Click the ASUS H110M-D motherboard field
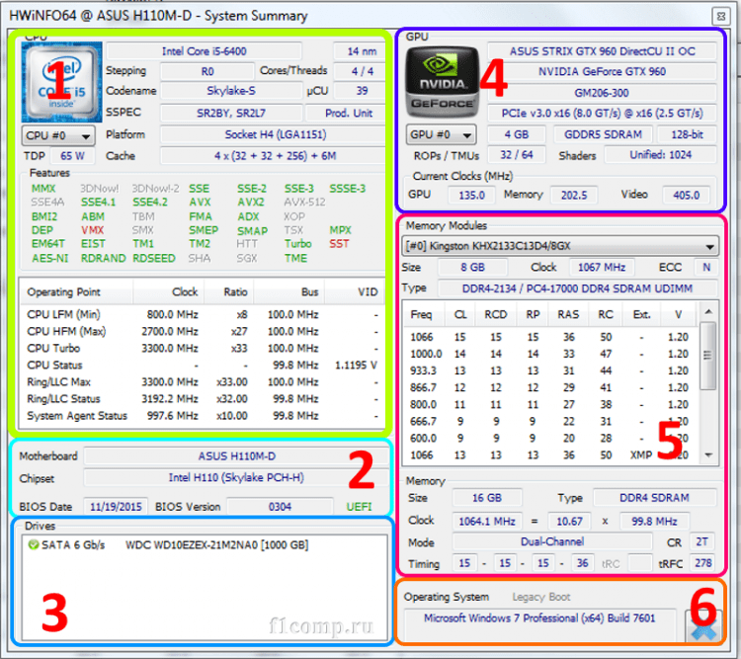Screen dimensions: 741x659 click(x=236, y=456)
